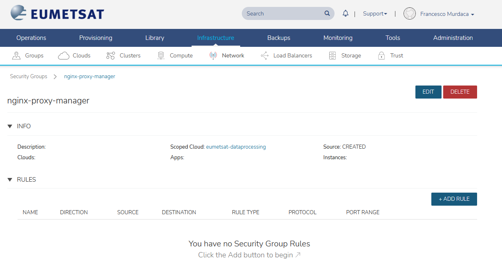Expand the Francesco Murdaca user menu
This screenshot has width=502, height=270.
click(x=447, y=14)
